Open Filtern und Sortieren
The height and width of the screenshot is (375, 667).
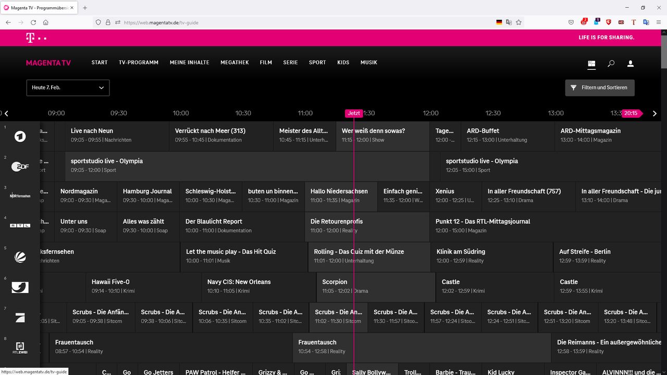point(600,87)
